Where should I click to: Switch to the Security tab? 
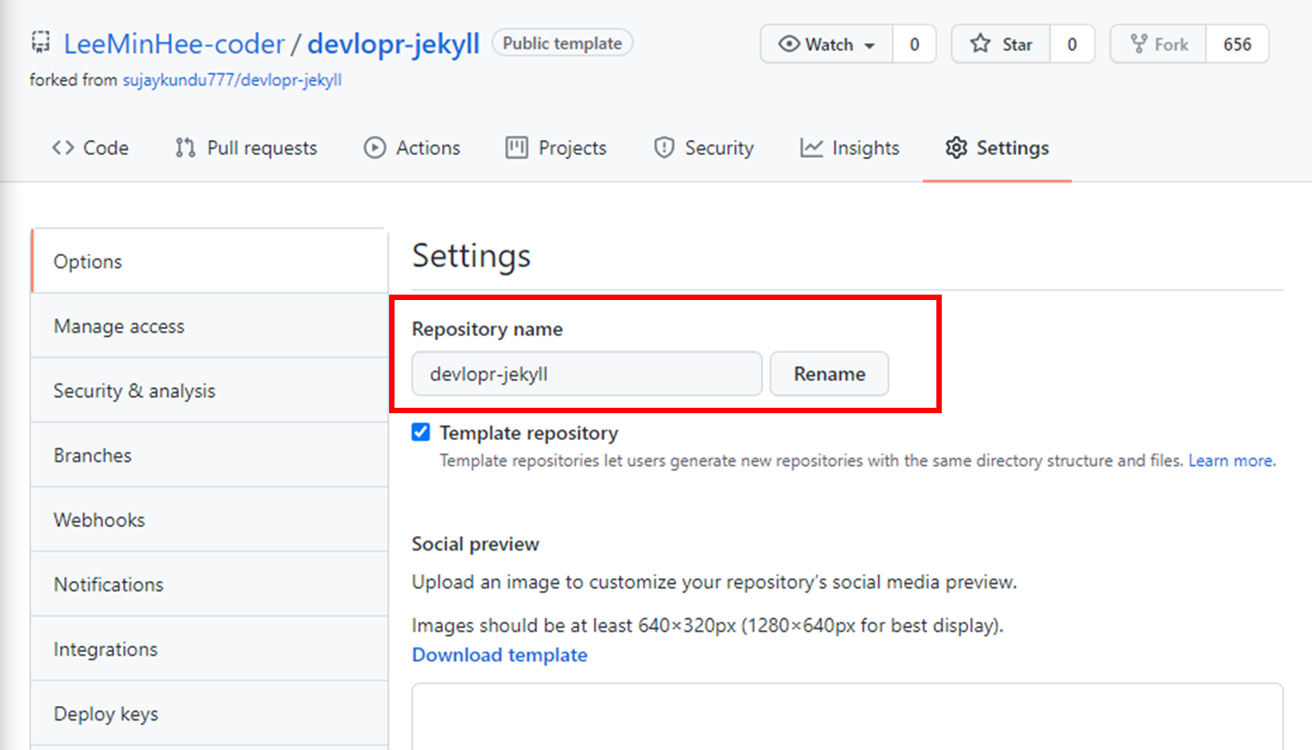point(704,147)
